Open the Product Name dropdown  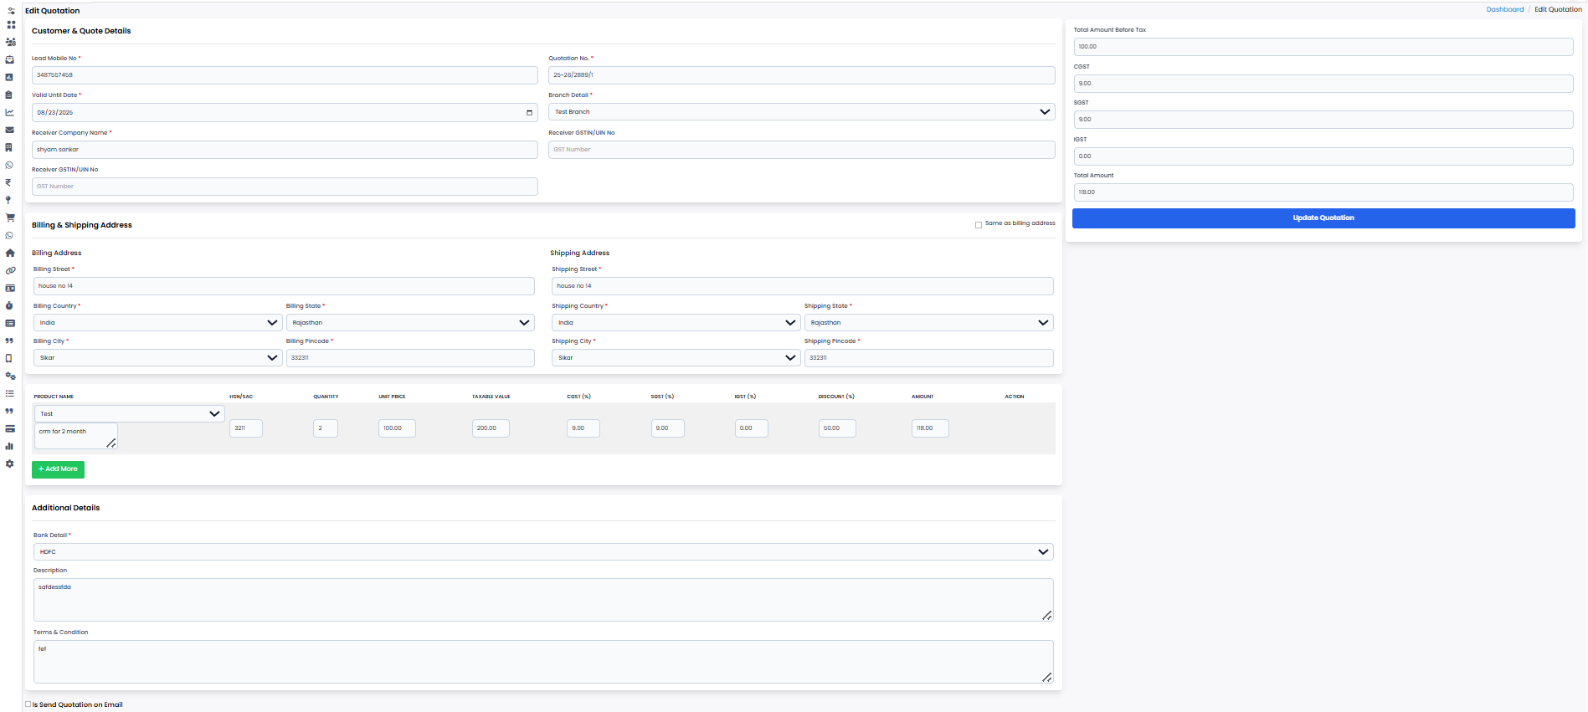pyautogui.click(x=129, y=413)
